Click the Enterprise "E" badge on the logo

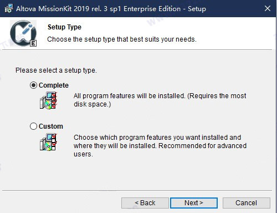point(33,43)
